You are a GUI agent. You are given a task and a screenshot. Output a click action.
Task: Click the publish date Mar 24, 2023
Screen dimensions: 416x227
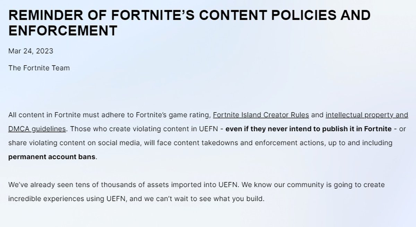31,51
